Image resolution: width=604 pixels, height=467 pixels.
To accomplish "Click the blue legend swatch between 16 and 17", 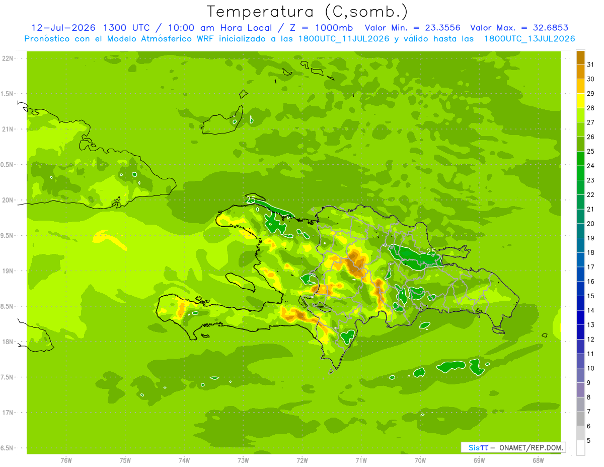I will pos(580,274).
